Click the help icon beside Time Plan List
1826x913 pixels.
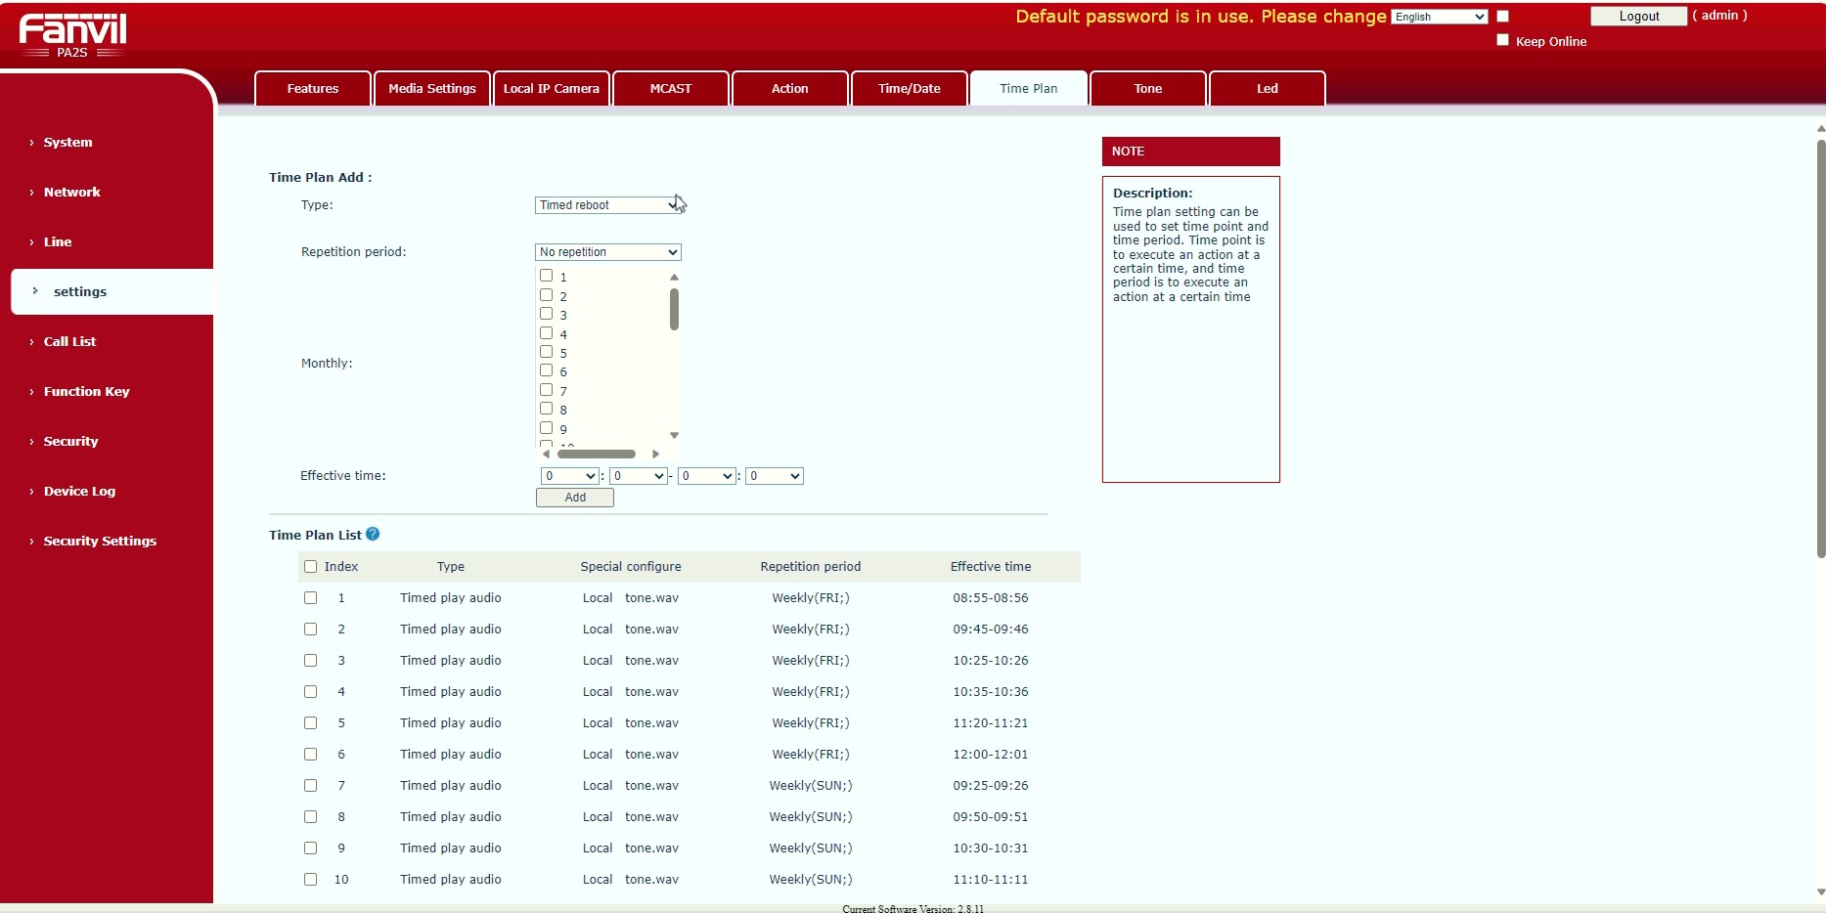point(373,534)
